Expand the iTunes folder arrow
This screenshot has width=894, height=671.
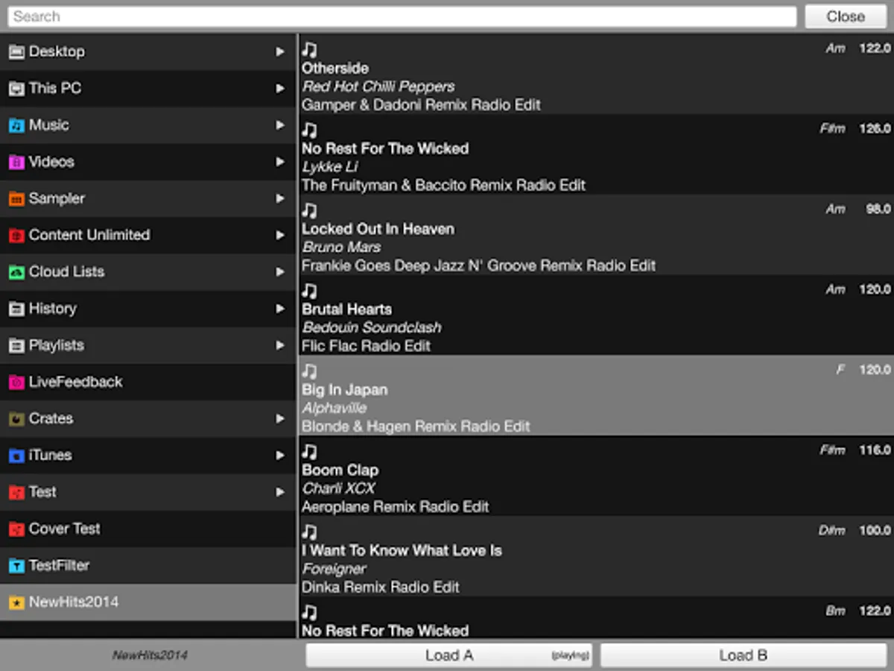(x=280, y=456)
